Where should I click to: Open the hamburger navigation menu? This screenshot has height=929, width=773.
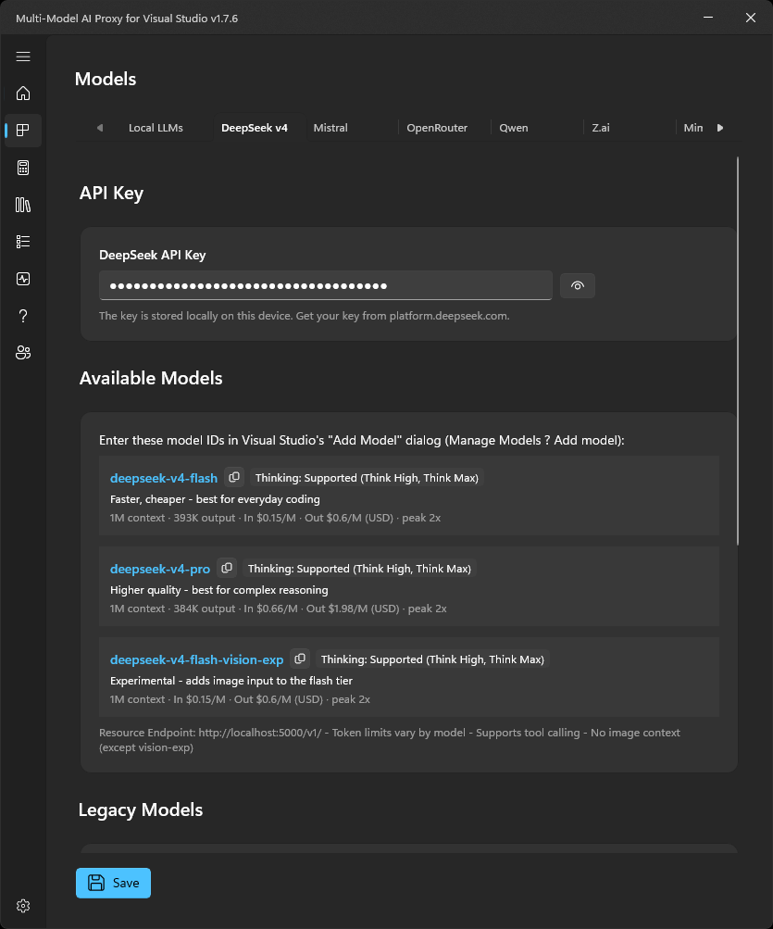pos(23,56)
